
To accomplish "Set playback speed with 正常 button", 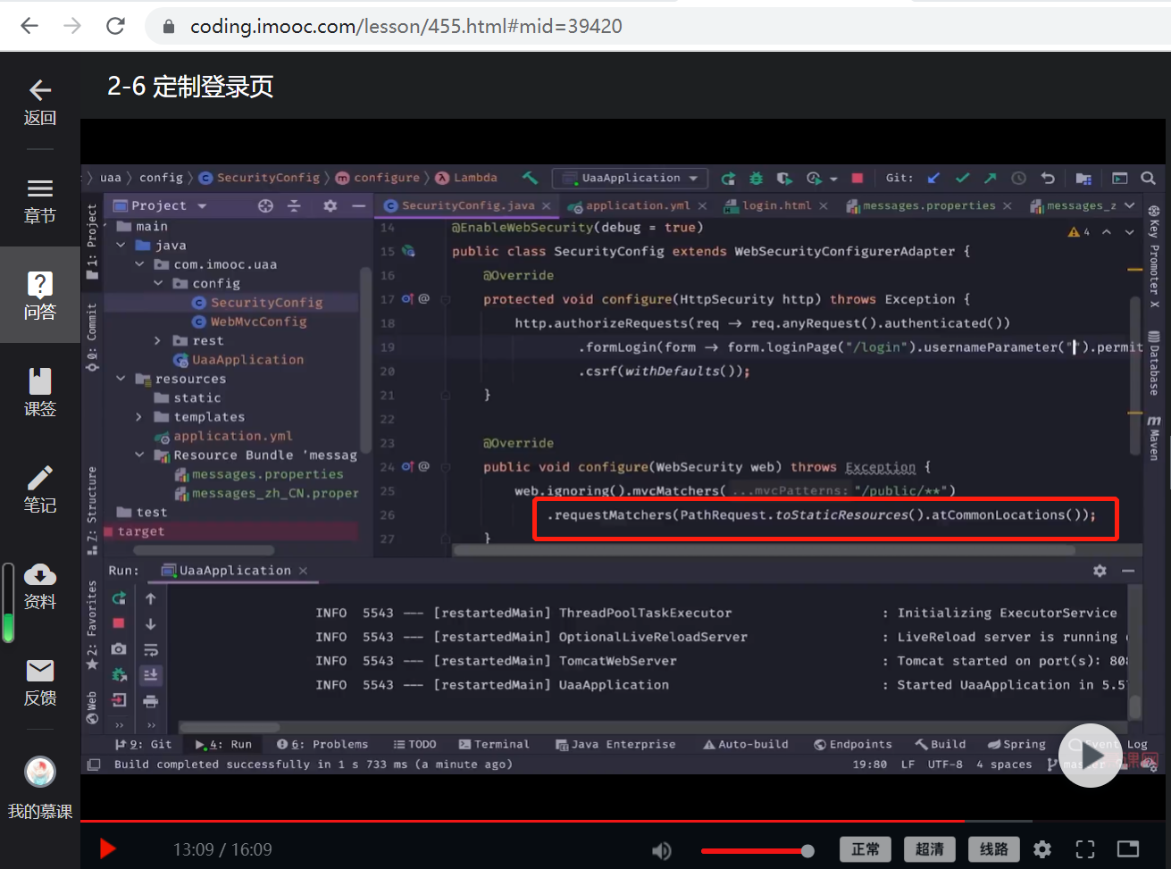I will pyautogui.click(x=866, y=849).
